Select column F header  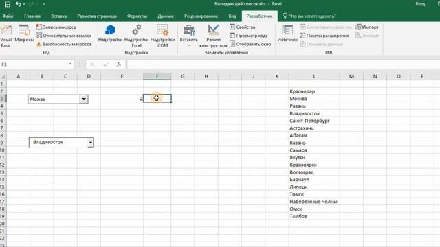pos(157,76)
